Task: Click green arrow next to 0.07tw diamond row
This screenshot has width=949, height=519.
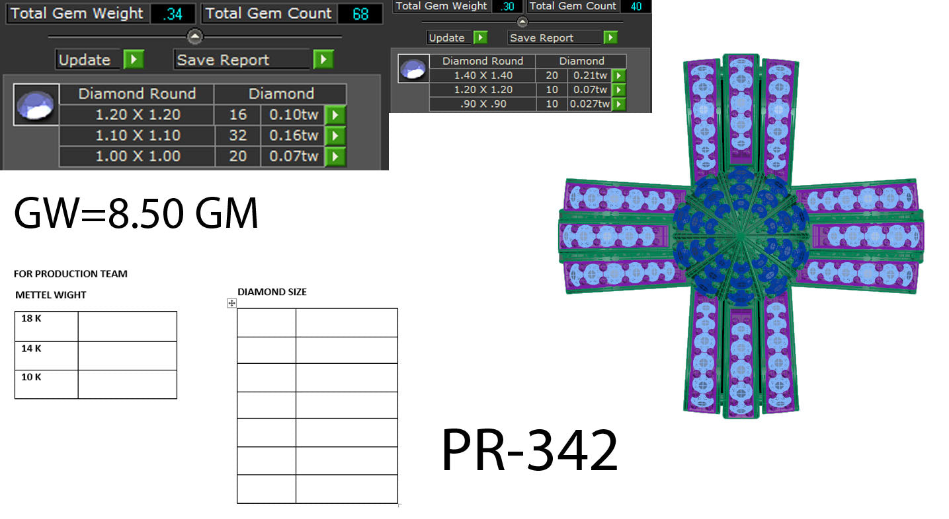Action: pyautogui.click(x=335, y=156)
